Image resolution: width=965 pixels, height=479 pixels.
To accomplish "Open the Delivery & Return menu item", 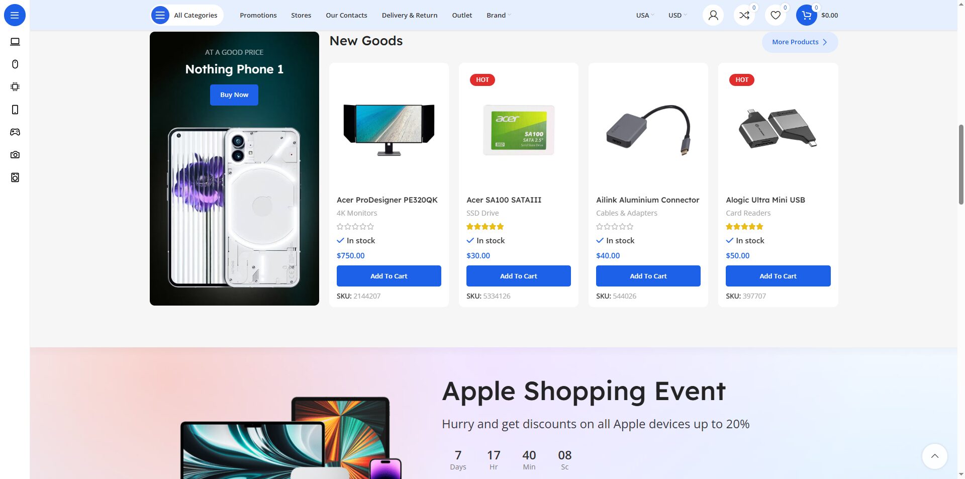I will click(410, 15).
